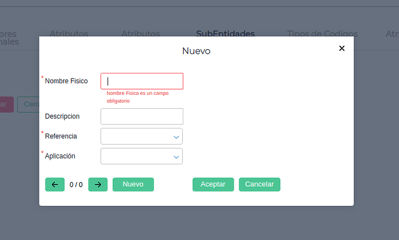The width and height of the screenshot is (399, 240).
Task: Click the Nuevo button in the dialog
Action: coord(133,184)
